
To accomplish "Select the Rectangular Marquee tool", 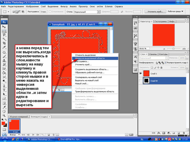I will pyautogui.click(x=4, y=31).
